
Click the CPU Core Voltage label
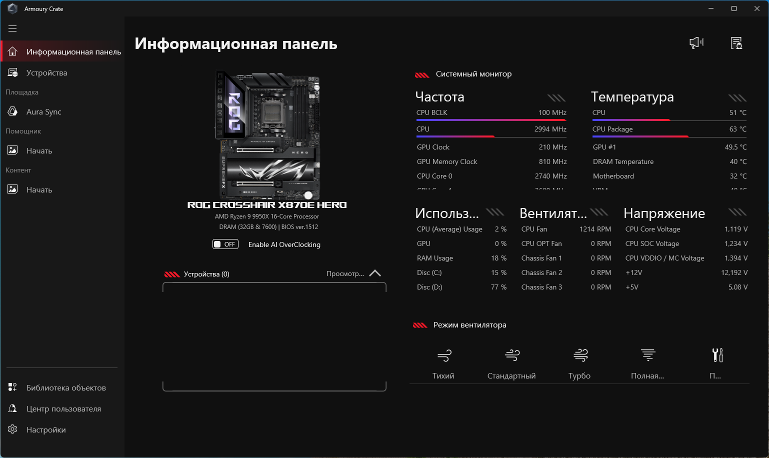pyautogui.click(x=653, y=229)
